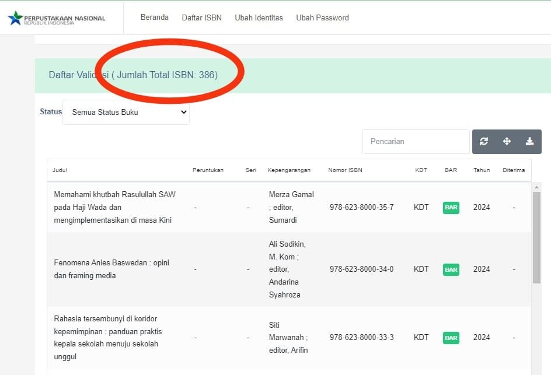
Task: Click the Tahun column header
Action: (482, 170)
